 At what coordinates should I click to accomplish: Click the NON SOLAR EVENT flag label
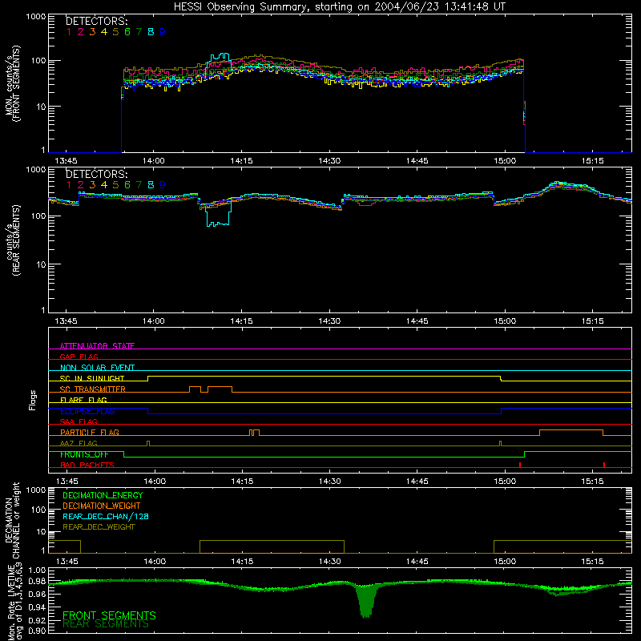[97, 368]
